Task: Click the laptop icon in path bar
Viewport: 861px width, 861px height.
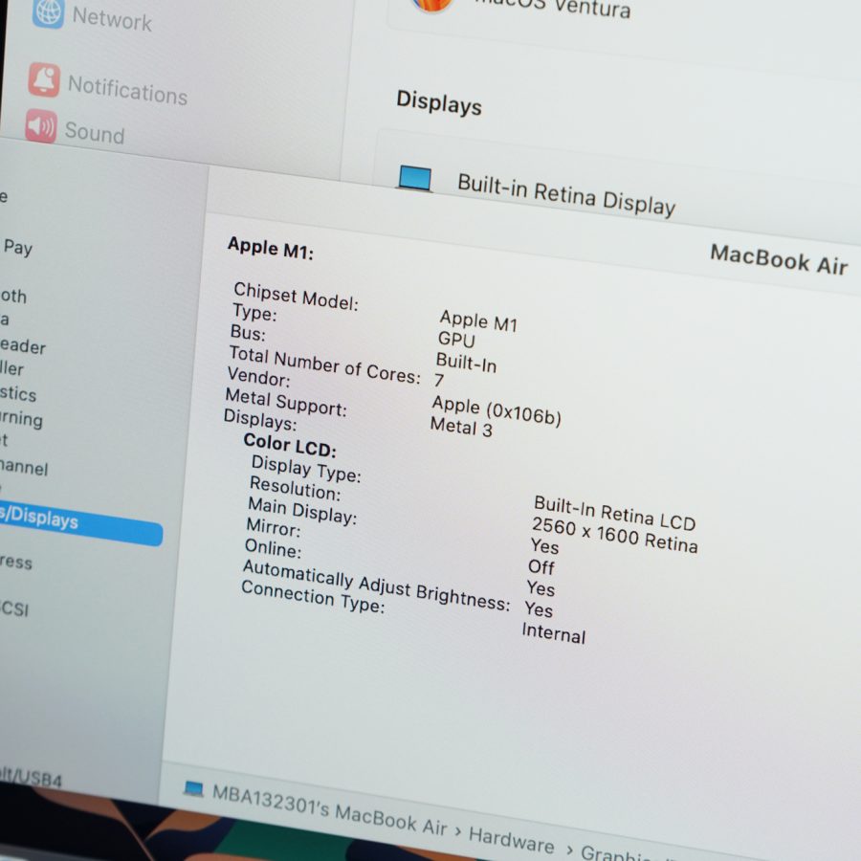Action: (x=193, y=789)
